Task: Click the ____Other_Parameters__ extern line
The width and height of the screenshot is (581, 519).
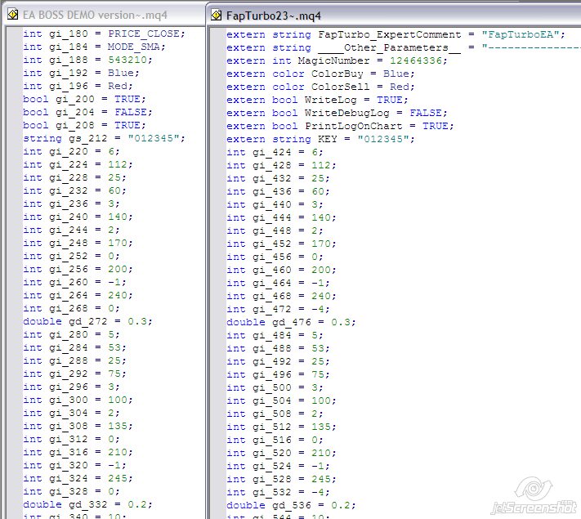Action: point(404,47)
